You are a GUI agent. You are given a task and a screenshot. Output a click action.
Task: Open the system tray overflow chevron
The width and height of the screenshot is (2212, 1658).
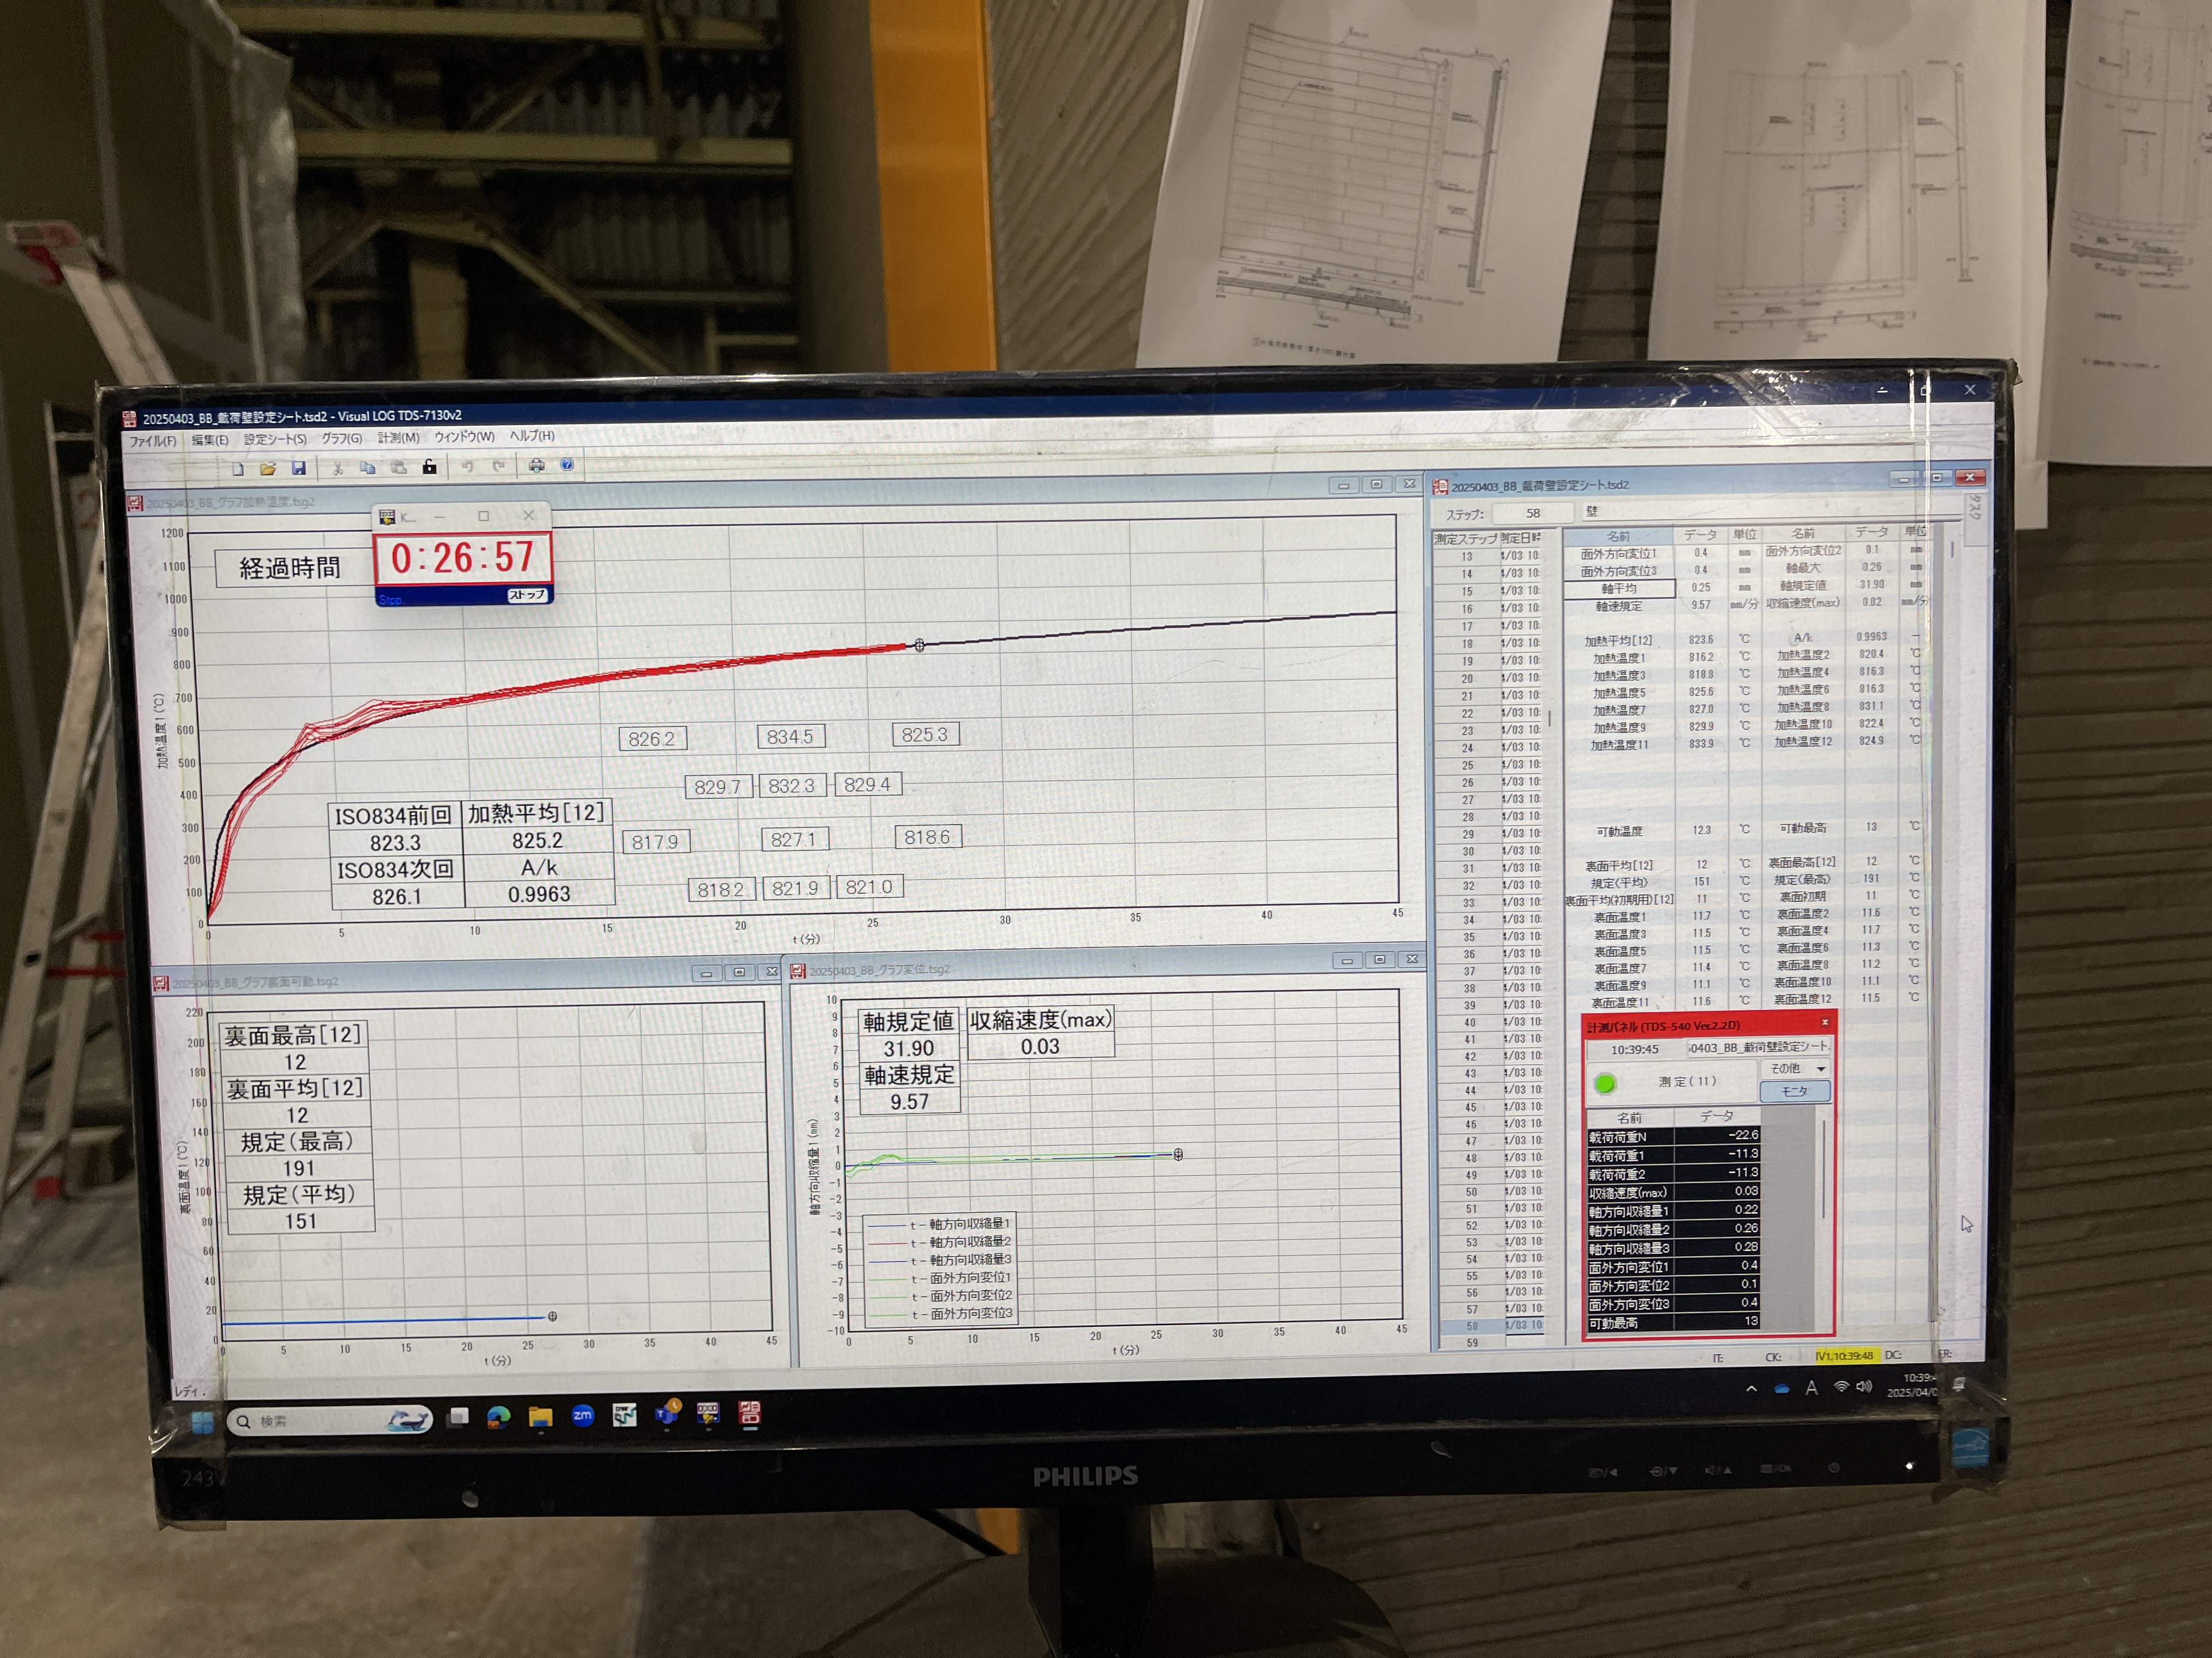pyautogui.click(x=1751, y=1388)
